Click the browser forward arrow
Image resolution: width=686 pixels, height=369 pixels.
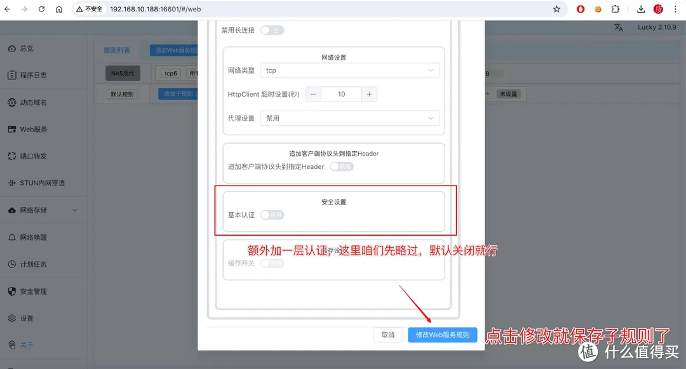[24, 9]
